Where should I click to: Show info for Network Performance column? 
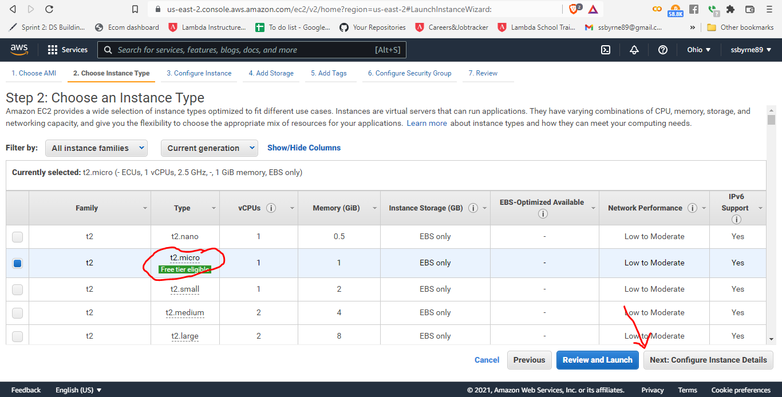tap(692, 208)
